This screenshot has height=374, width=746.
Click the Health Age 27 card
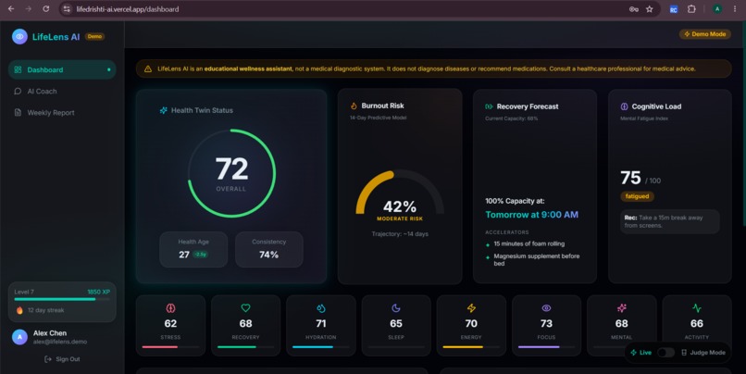pos(193,249)
